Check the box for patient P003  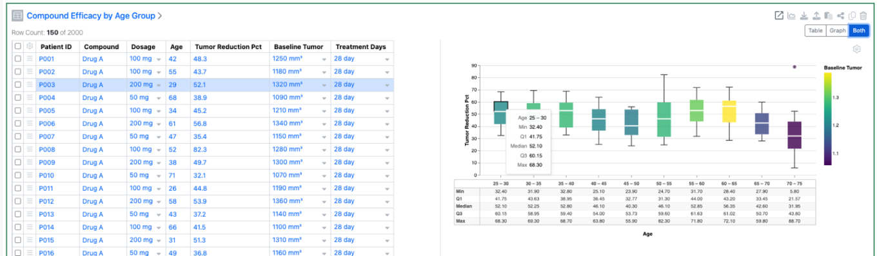point(18,84)
